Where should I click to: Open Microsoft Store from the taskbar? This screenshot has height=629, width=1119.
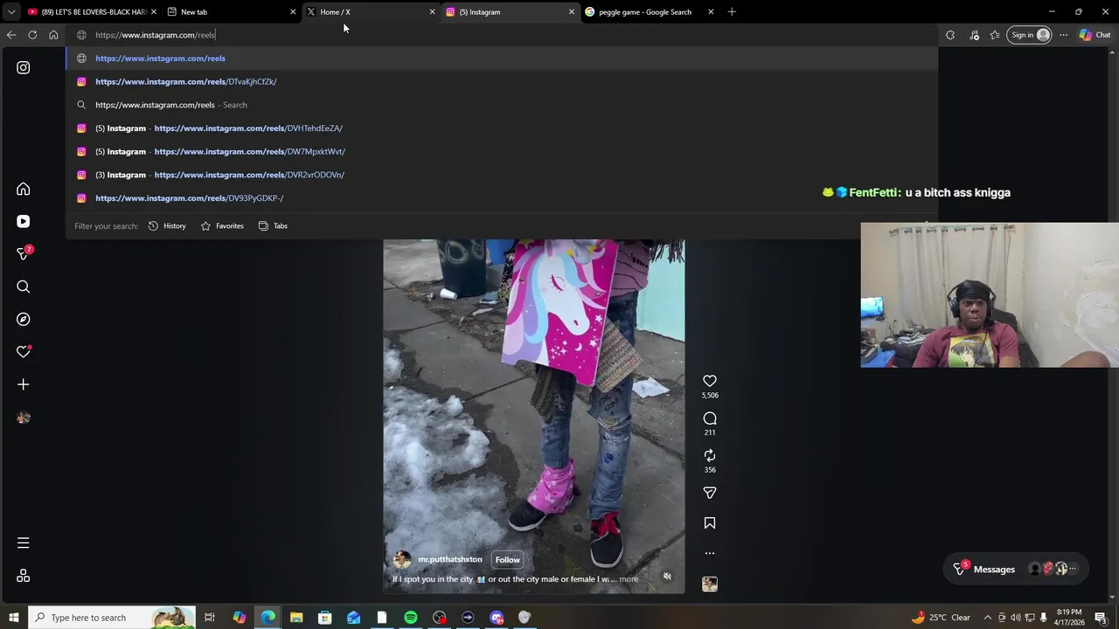point(325,618)
